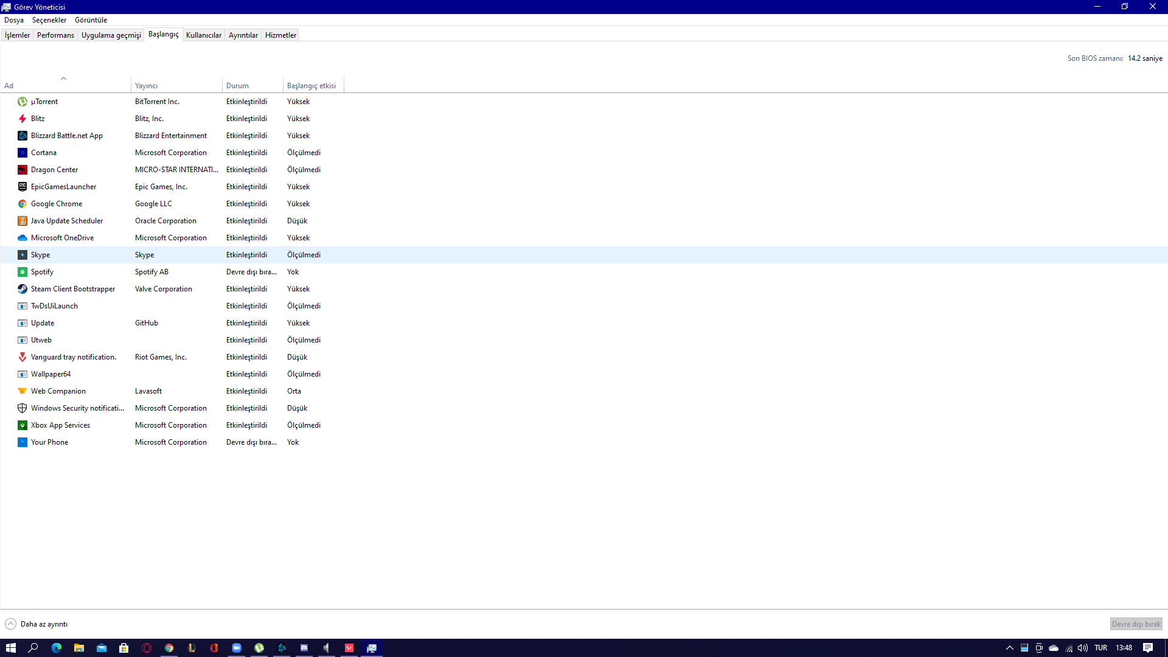Click the Windows Security shield icon

pyautogui.click(x=23, y=408)
